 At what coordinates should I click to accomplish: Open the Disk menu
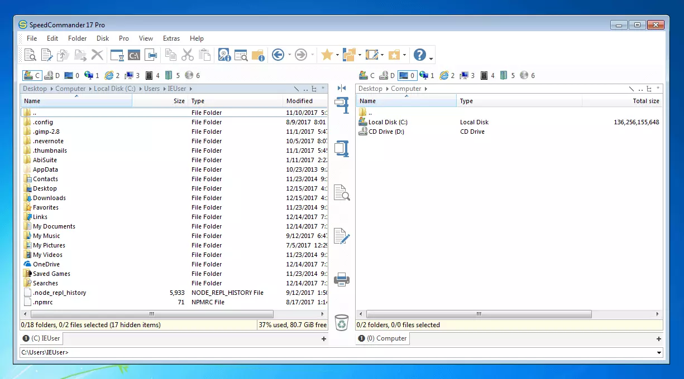[x=103, y=38]
